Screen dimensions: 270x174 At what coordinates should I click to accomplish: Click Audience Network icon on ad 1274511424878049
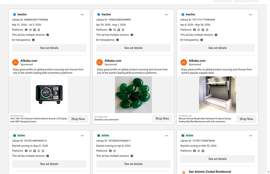[203, 151]
